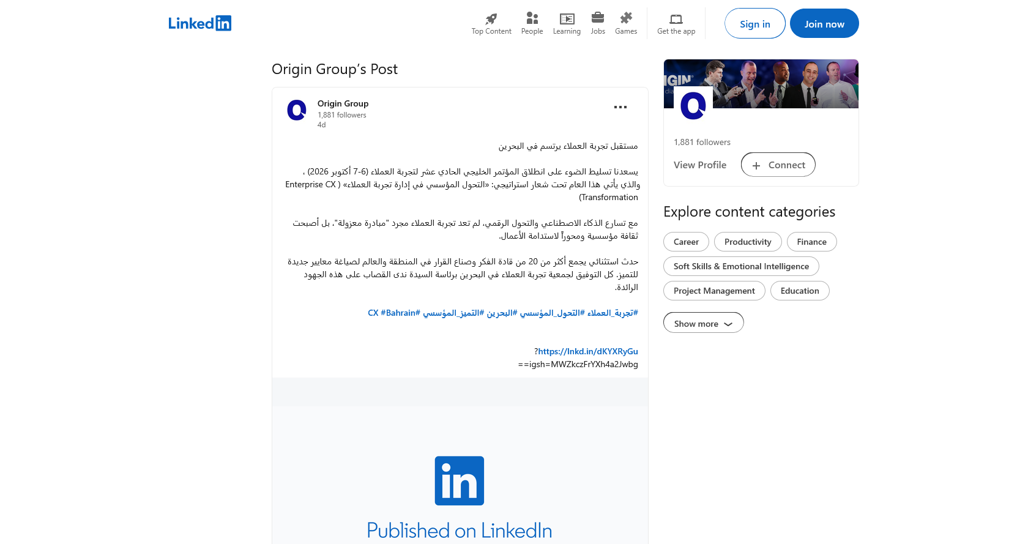Click the post's 4d timestamp
The width and height of the screenshot is (1028, 544).
[321, 125]
